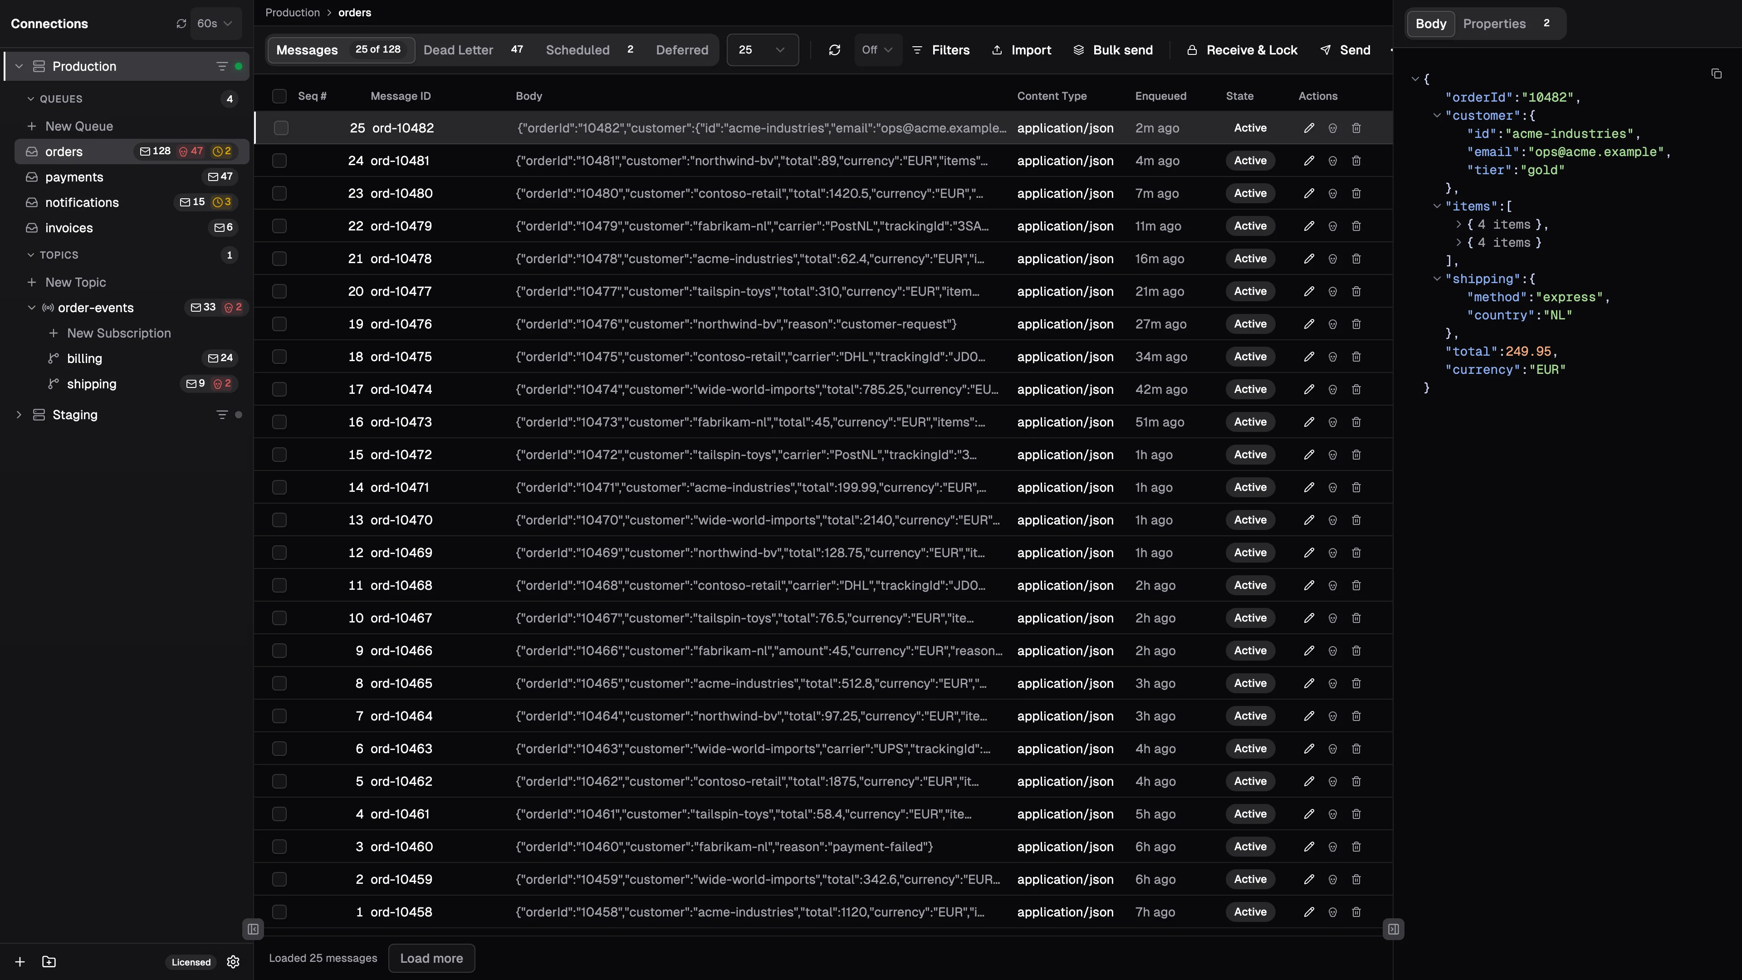1742x980 pixels.
Task: Delete message ord-10470 with the trash icon
Action: pyautogui.click(x=1356, y=520)
